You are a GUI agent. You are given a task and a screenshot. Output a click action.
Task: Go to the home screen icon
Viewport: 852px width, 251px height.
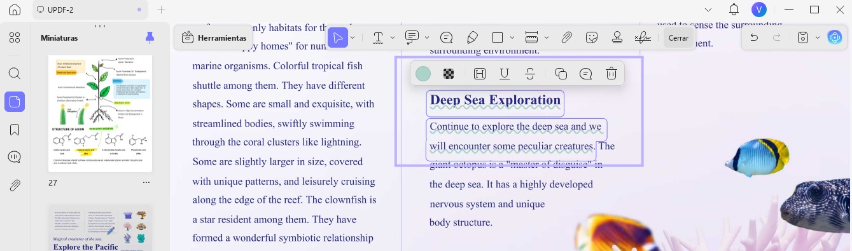(x=15, y=10)
